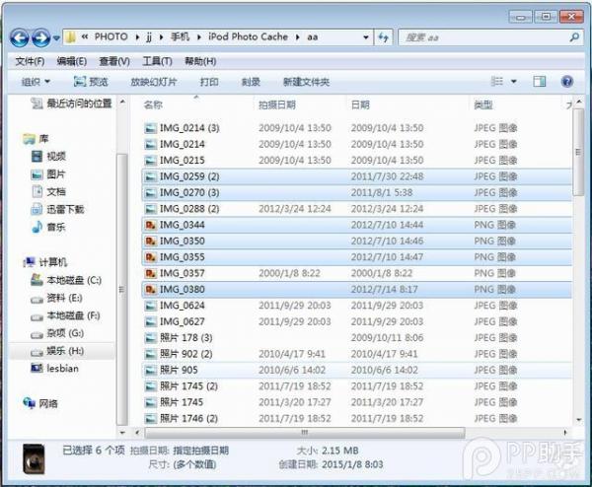
Task: Select file IMG_0288 (2)
Action: click(x=189, y=209)
